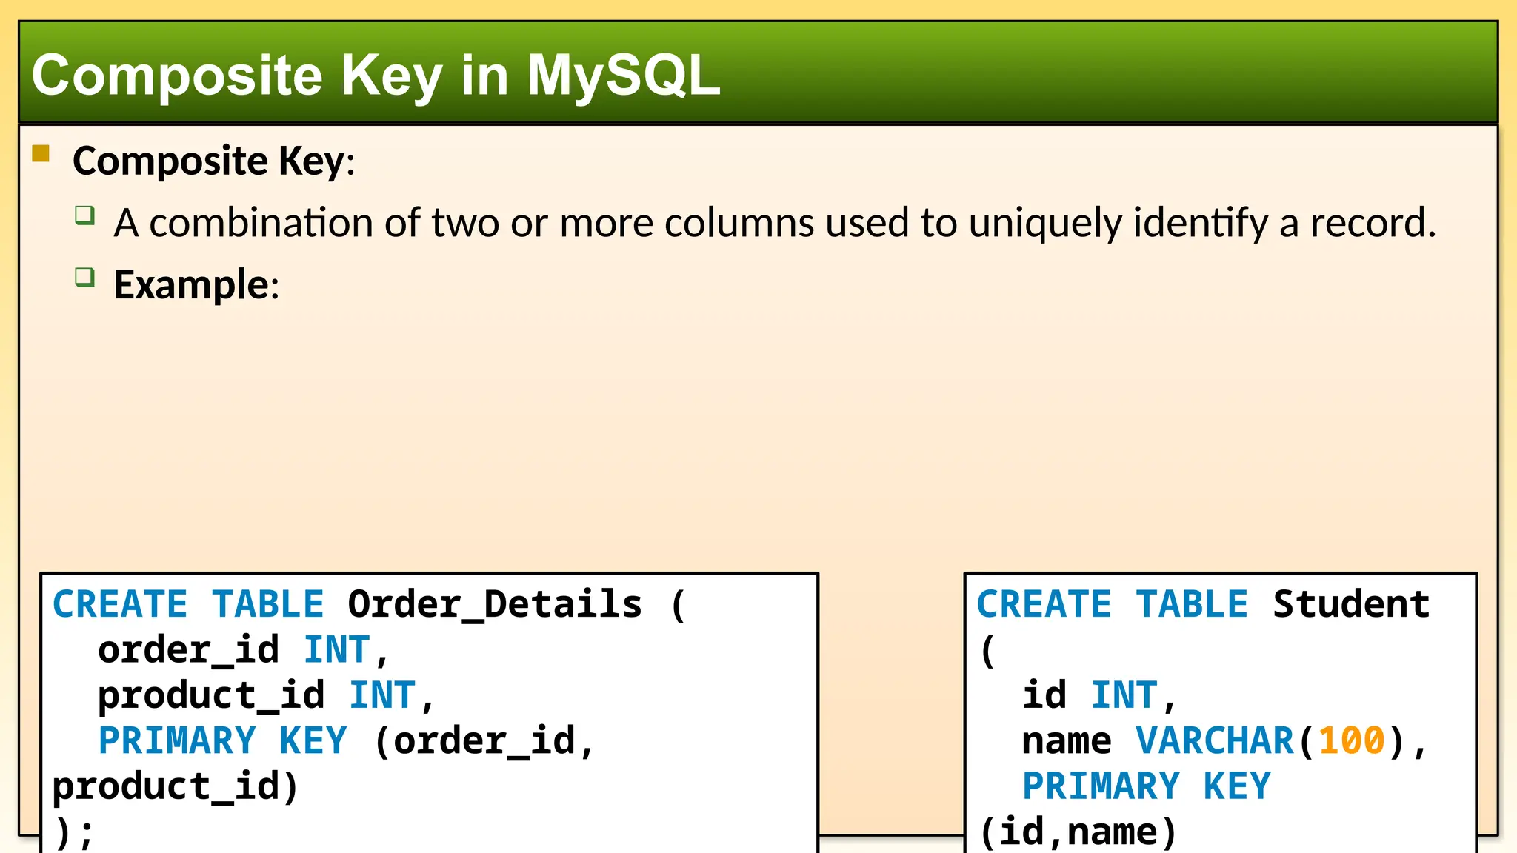Select the 'Composite Key:' bullet heading
The height and width of the screenshot is (853, 1517).
214,161
